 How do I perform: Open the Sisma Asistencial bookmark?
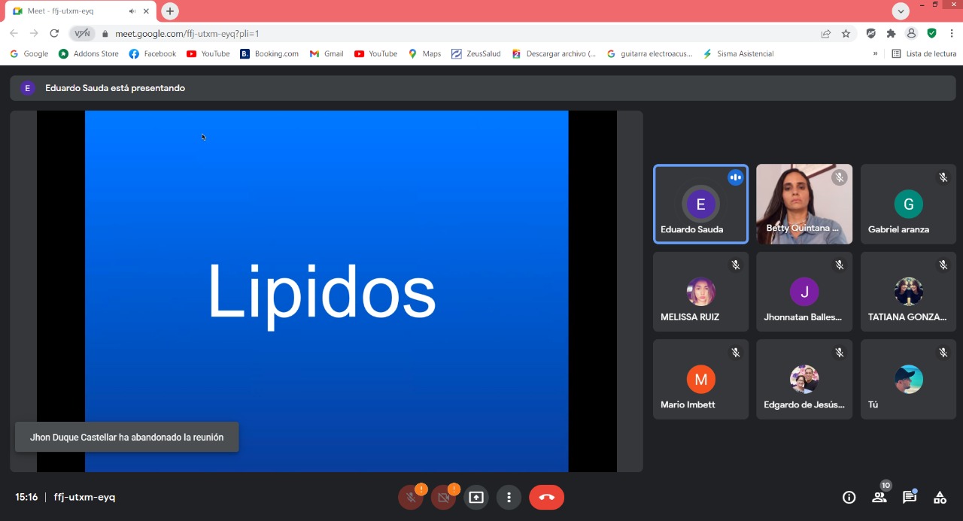pos(739,54)
